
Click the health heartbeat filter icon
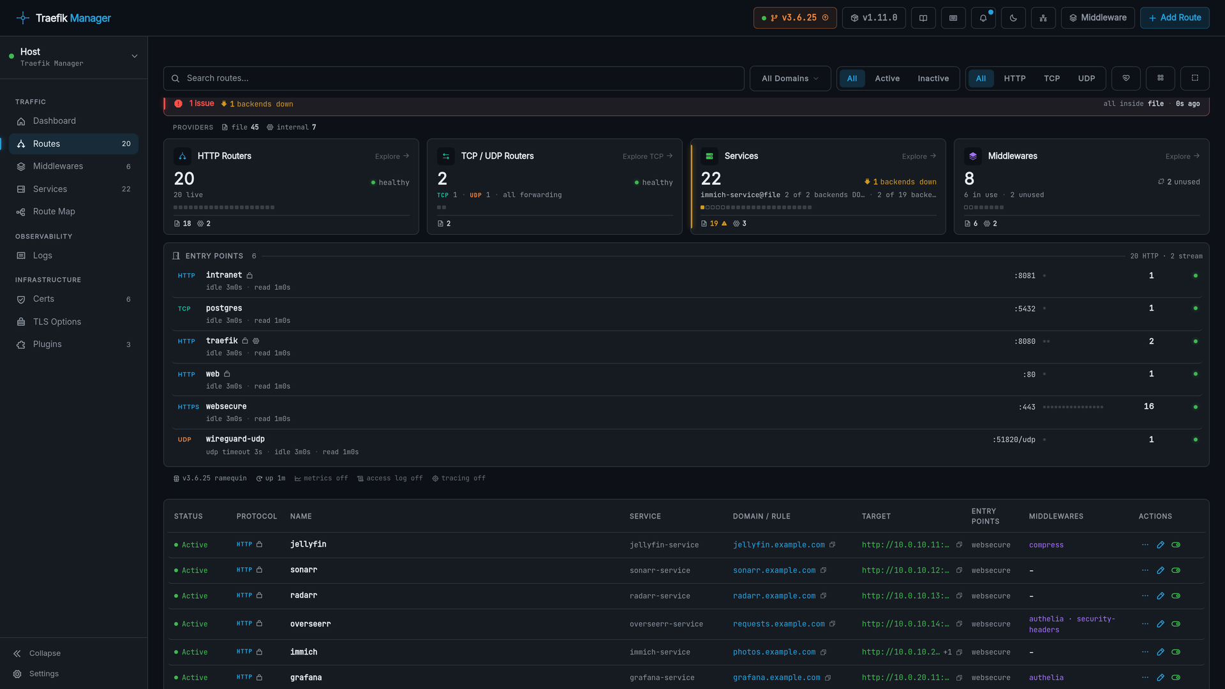coord(1126,78)
